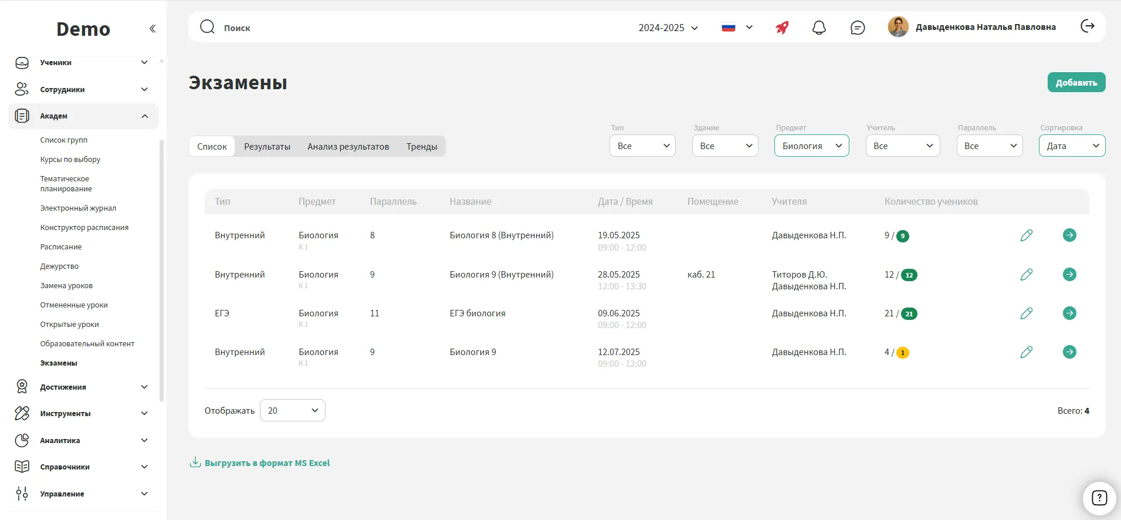Screen dimensions: 1121x520
Task: Switch to the Результаты tab
Action: tap(267, 147)
